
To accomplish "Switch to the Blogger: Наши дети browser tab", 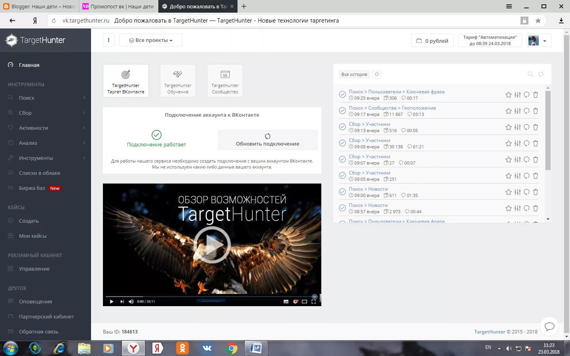I will point(40,6).
